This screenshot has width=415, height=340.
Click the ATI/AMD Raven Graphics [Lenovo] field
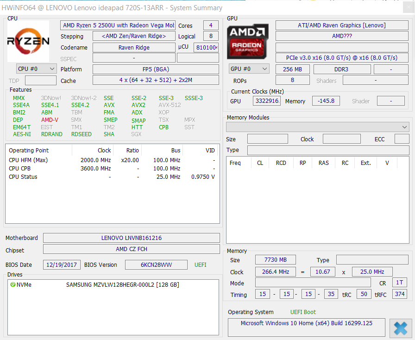pyautogui.click(x=342, y=25)
